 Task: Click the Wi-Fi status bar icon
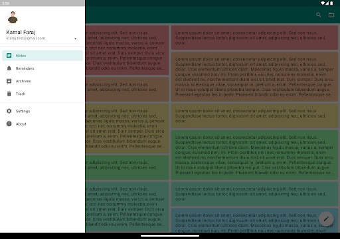[323, 3]
